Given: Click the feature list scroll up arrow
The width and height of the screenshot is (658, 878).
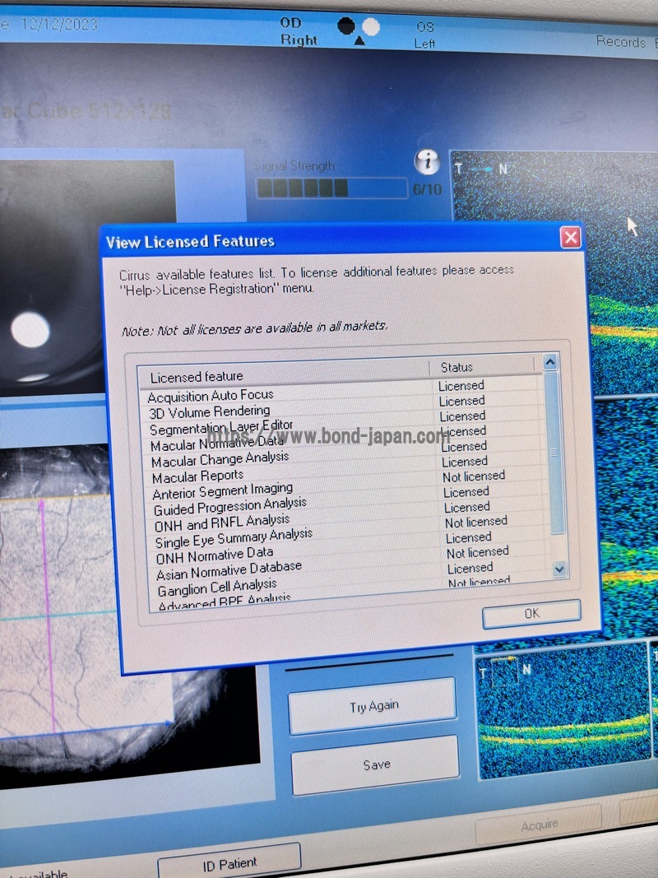Looking at the screenshot, I should coord(550,363).
